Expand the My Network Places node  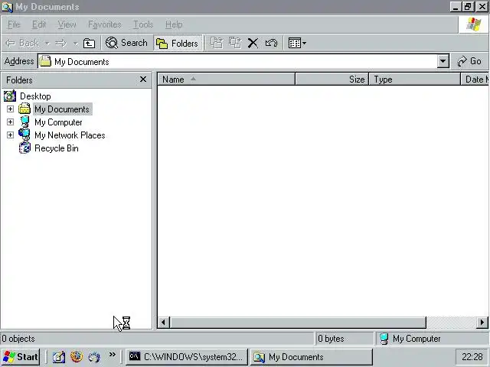click(10, 135)
